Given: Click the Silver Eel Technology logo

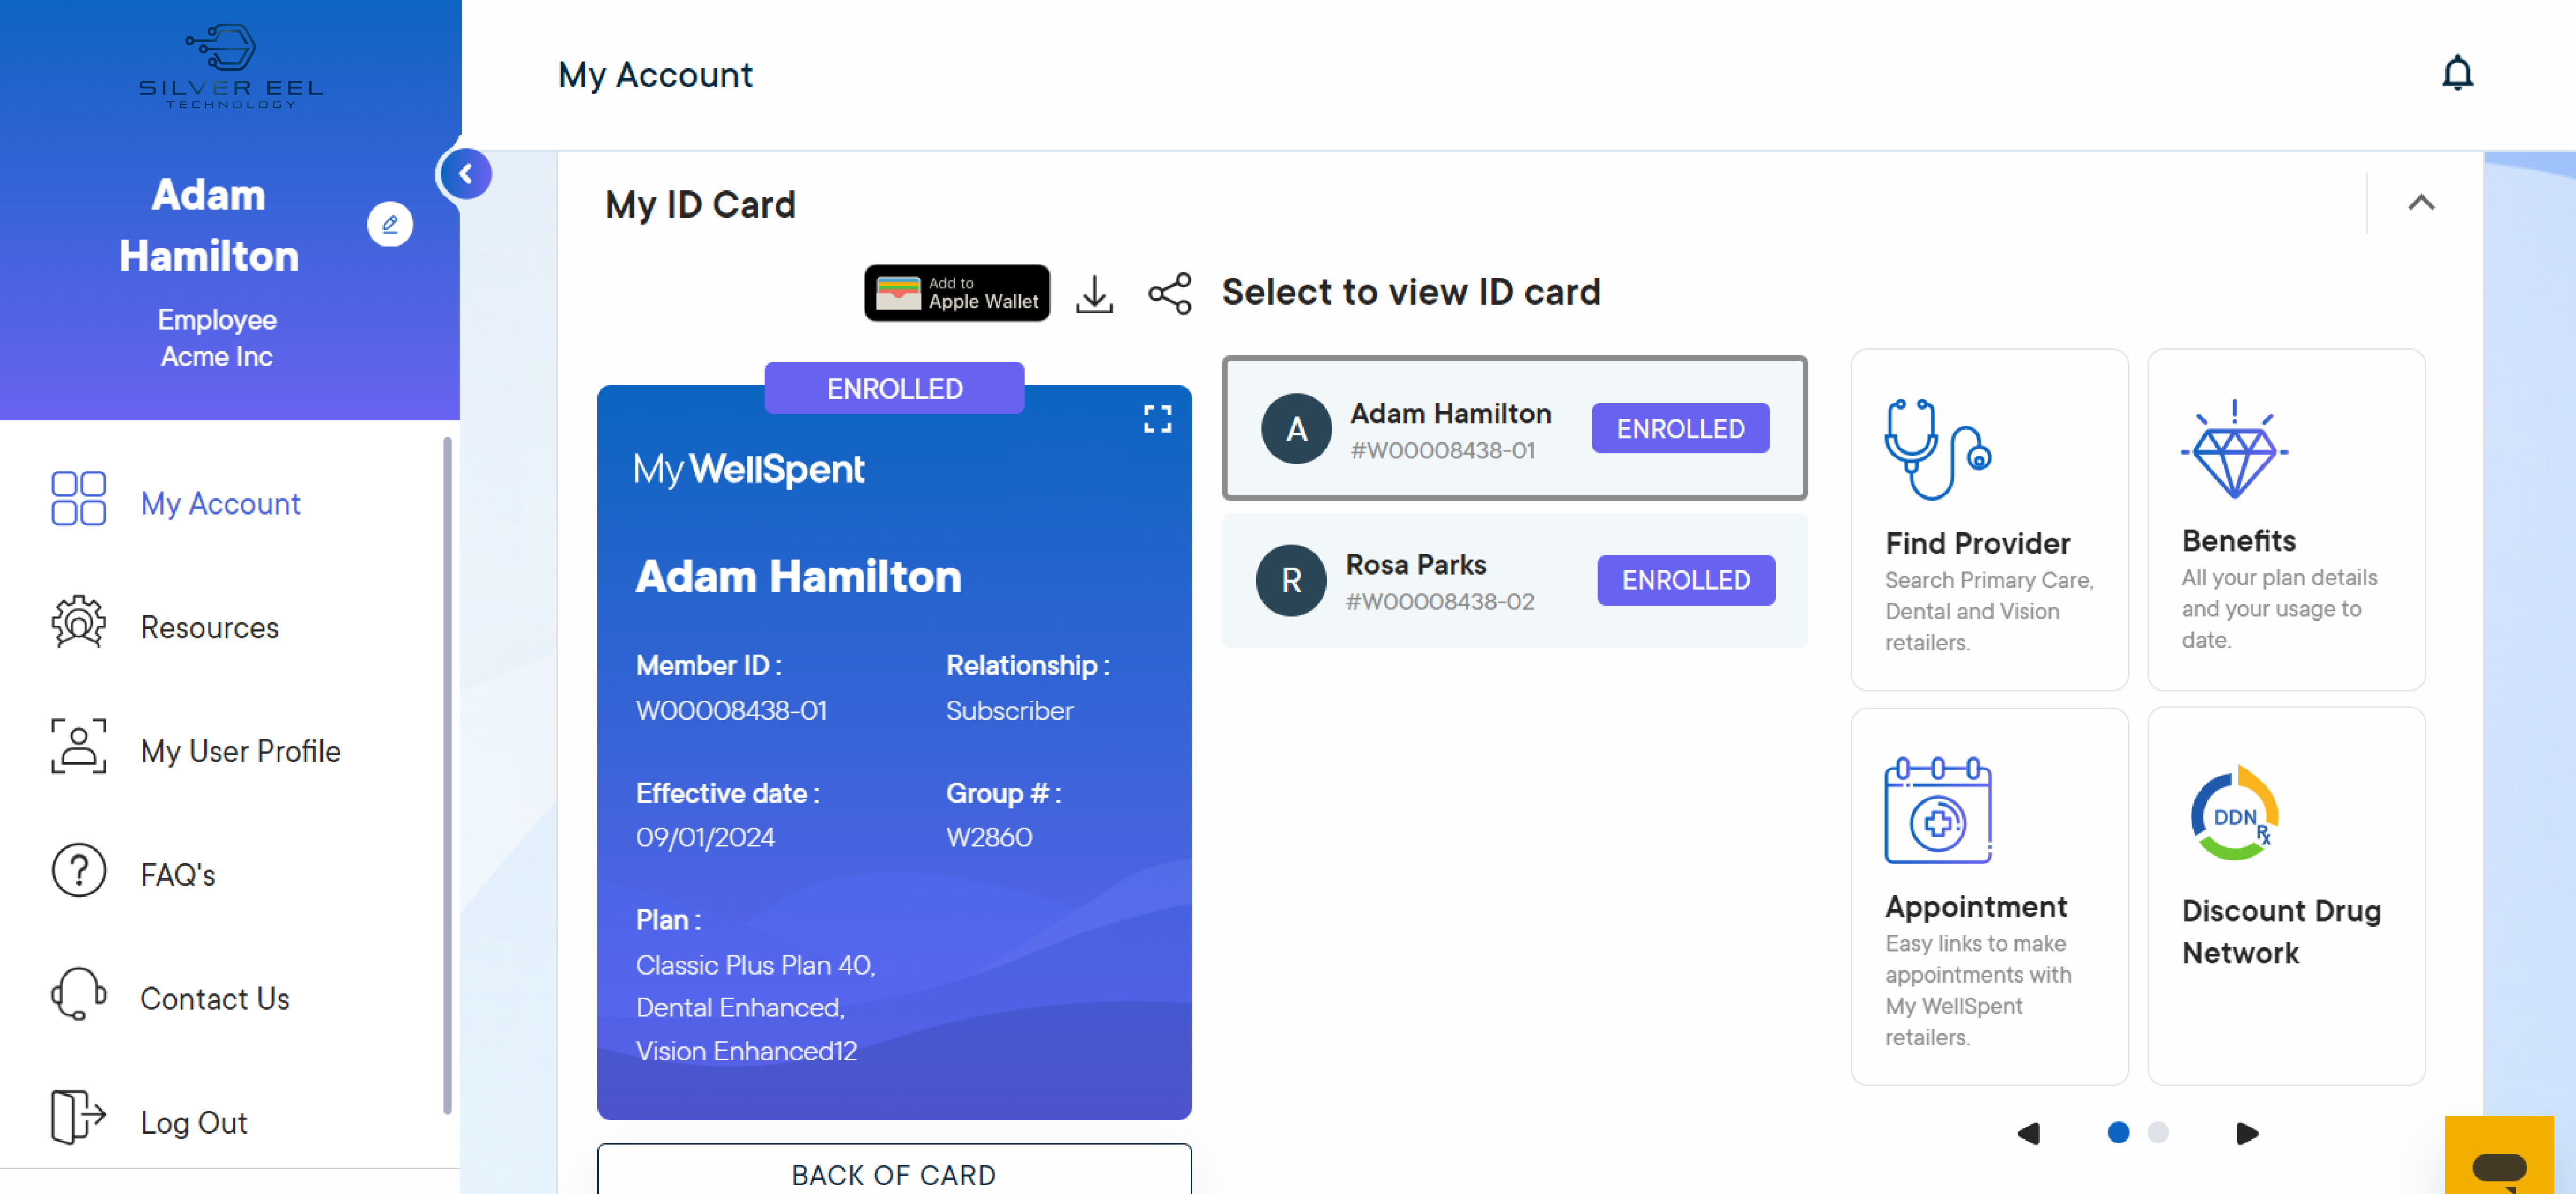Looking at the screenshot, I should tap(231, 66).
